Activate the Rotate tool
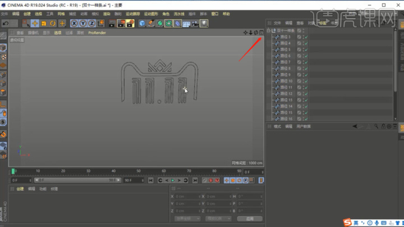The height and width of the screenshot is (227, 404). tap(53, 24)
